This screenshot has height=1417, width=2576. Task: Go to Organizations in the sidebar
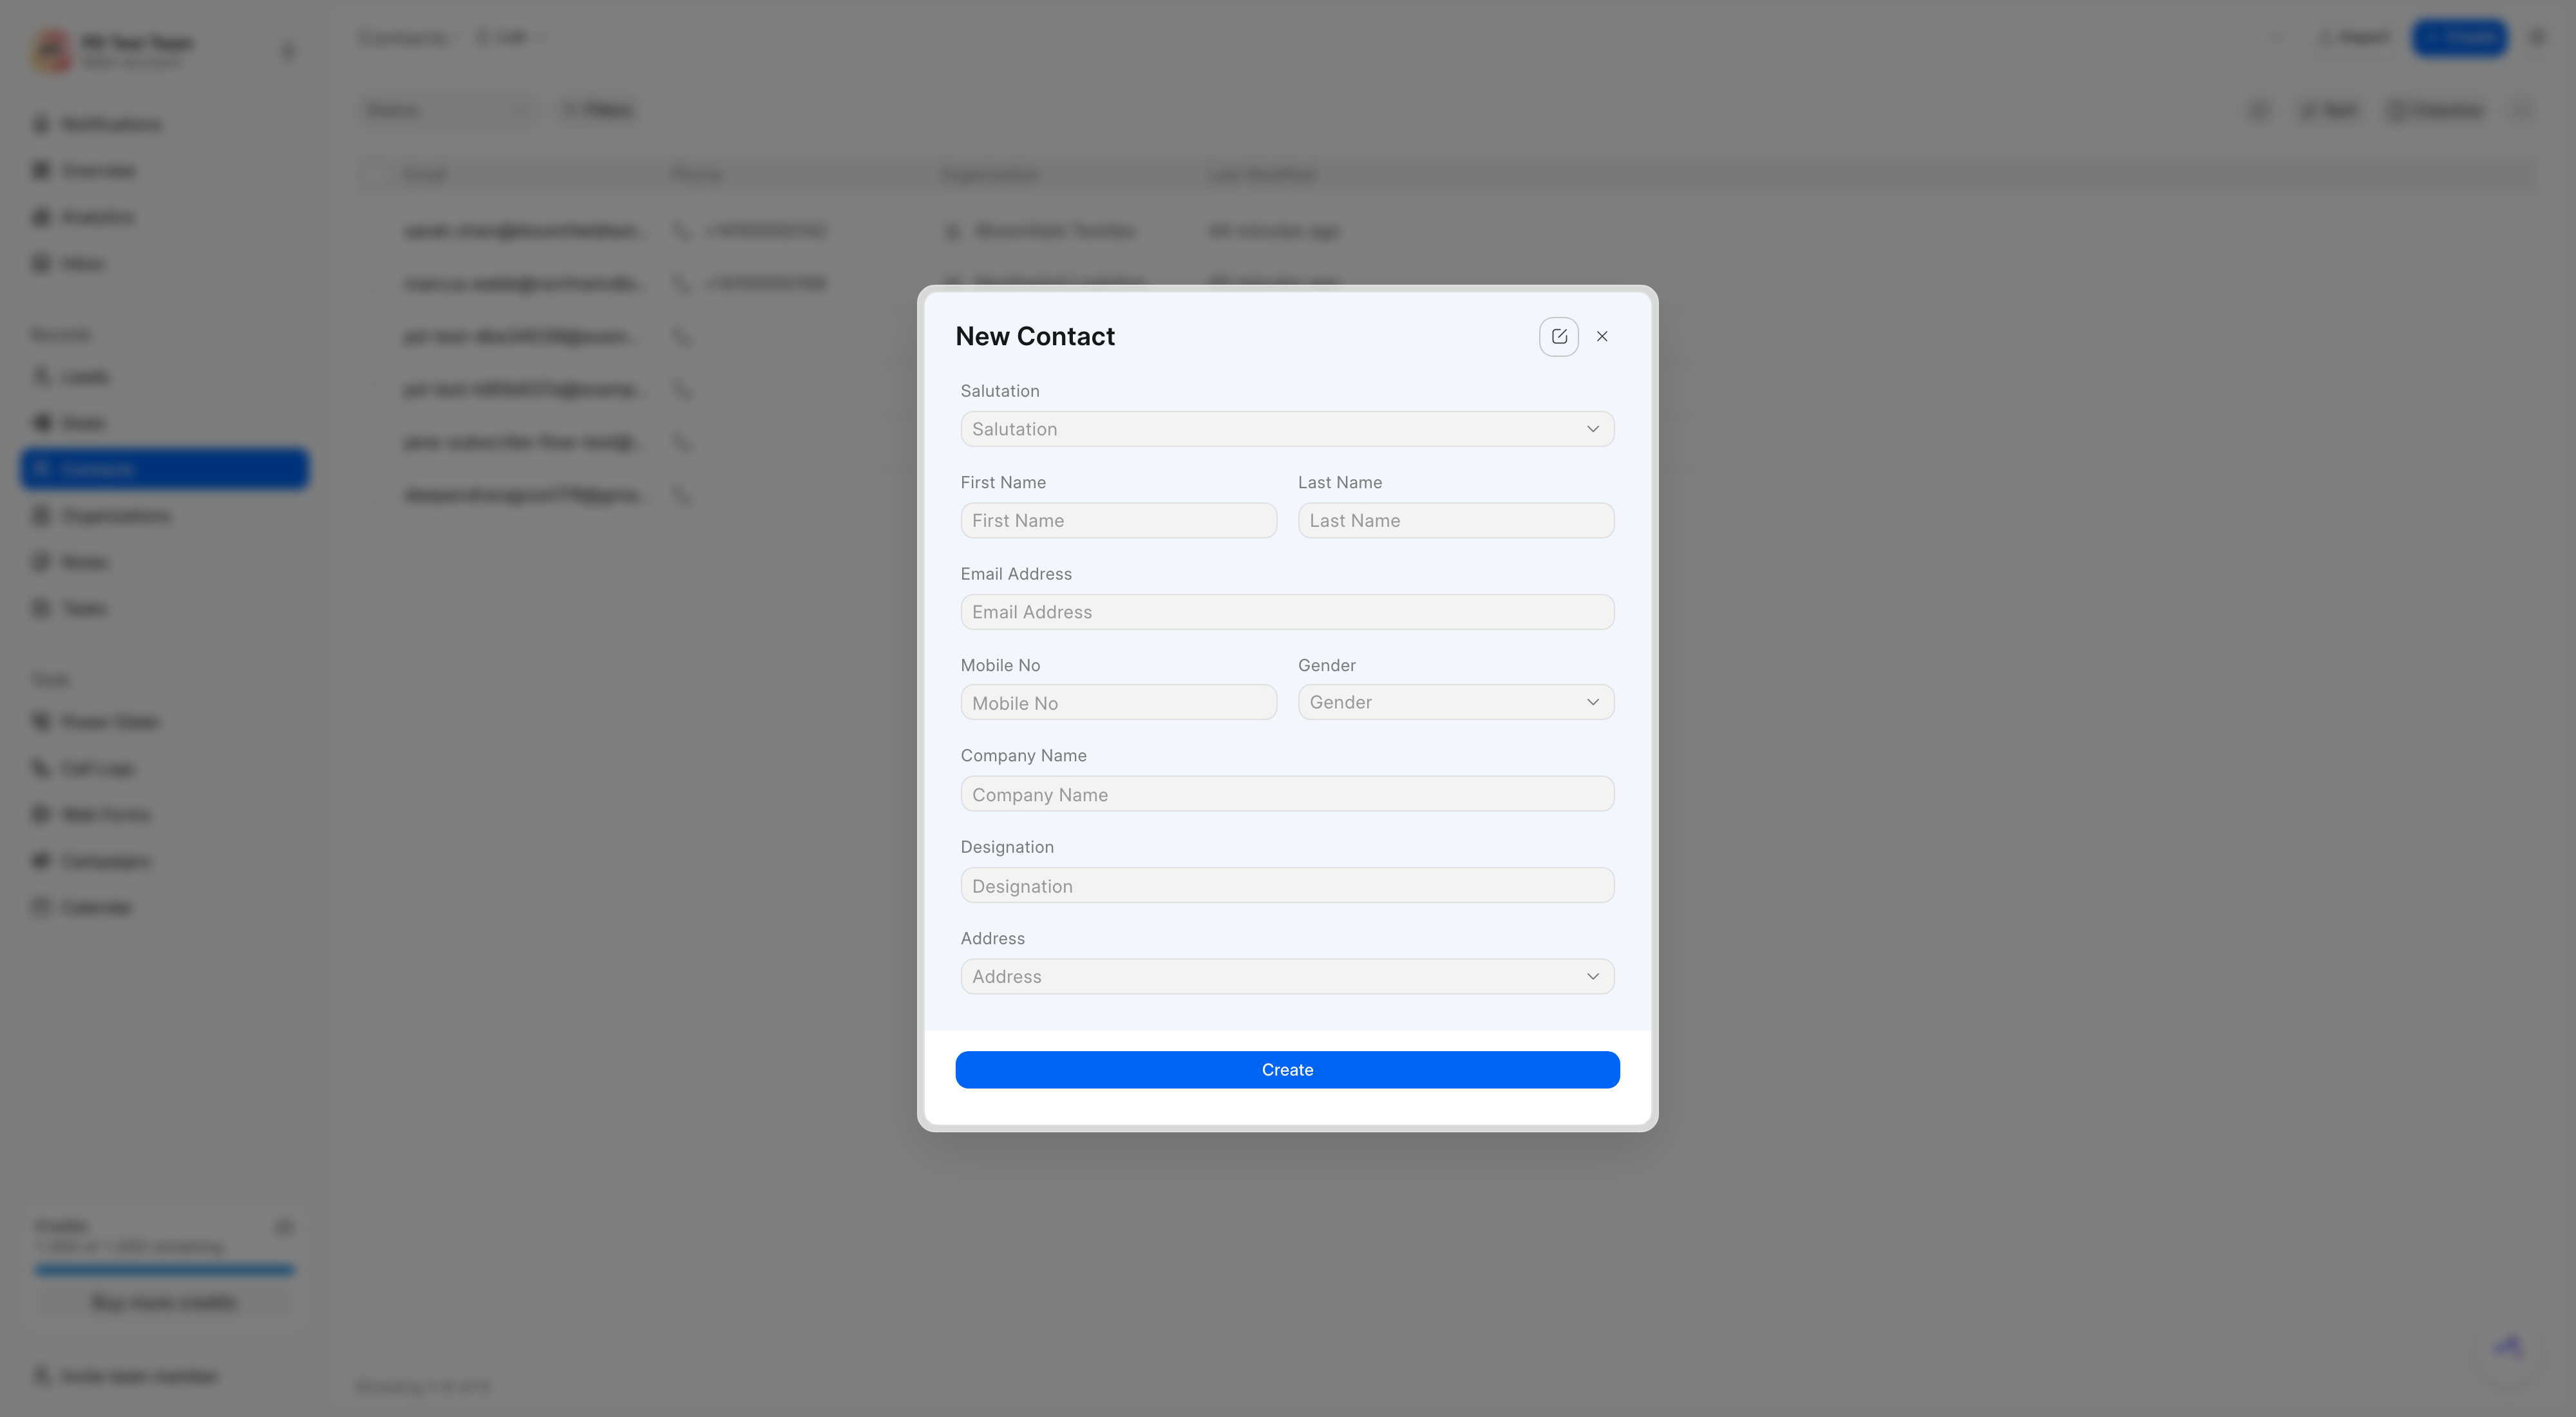point(101,516)
